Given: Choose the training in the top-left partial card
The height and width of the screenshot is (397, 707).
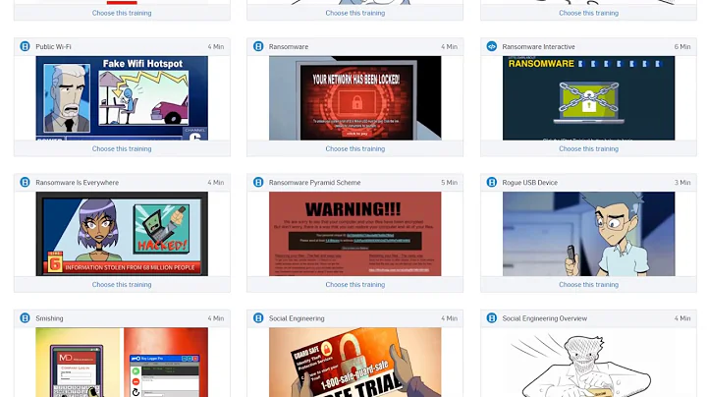Looking at the screenshot, I should tap(122, 13).
